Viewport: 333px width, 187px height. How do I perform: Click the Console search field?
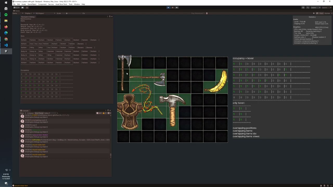point(75,113)
